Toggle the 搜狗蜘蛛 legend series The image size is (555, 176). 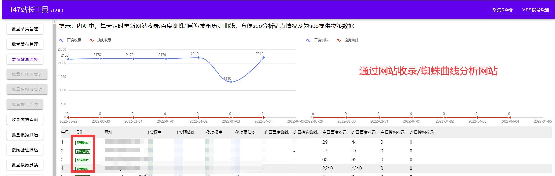pos(348,40)
